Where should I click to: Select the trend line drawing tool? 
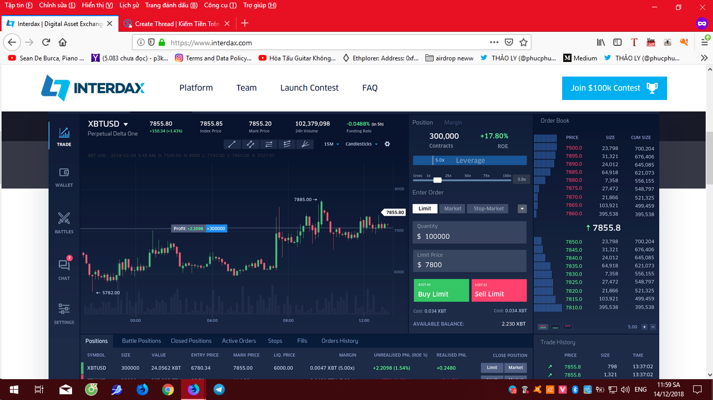232,144
